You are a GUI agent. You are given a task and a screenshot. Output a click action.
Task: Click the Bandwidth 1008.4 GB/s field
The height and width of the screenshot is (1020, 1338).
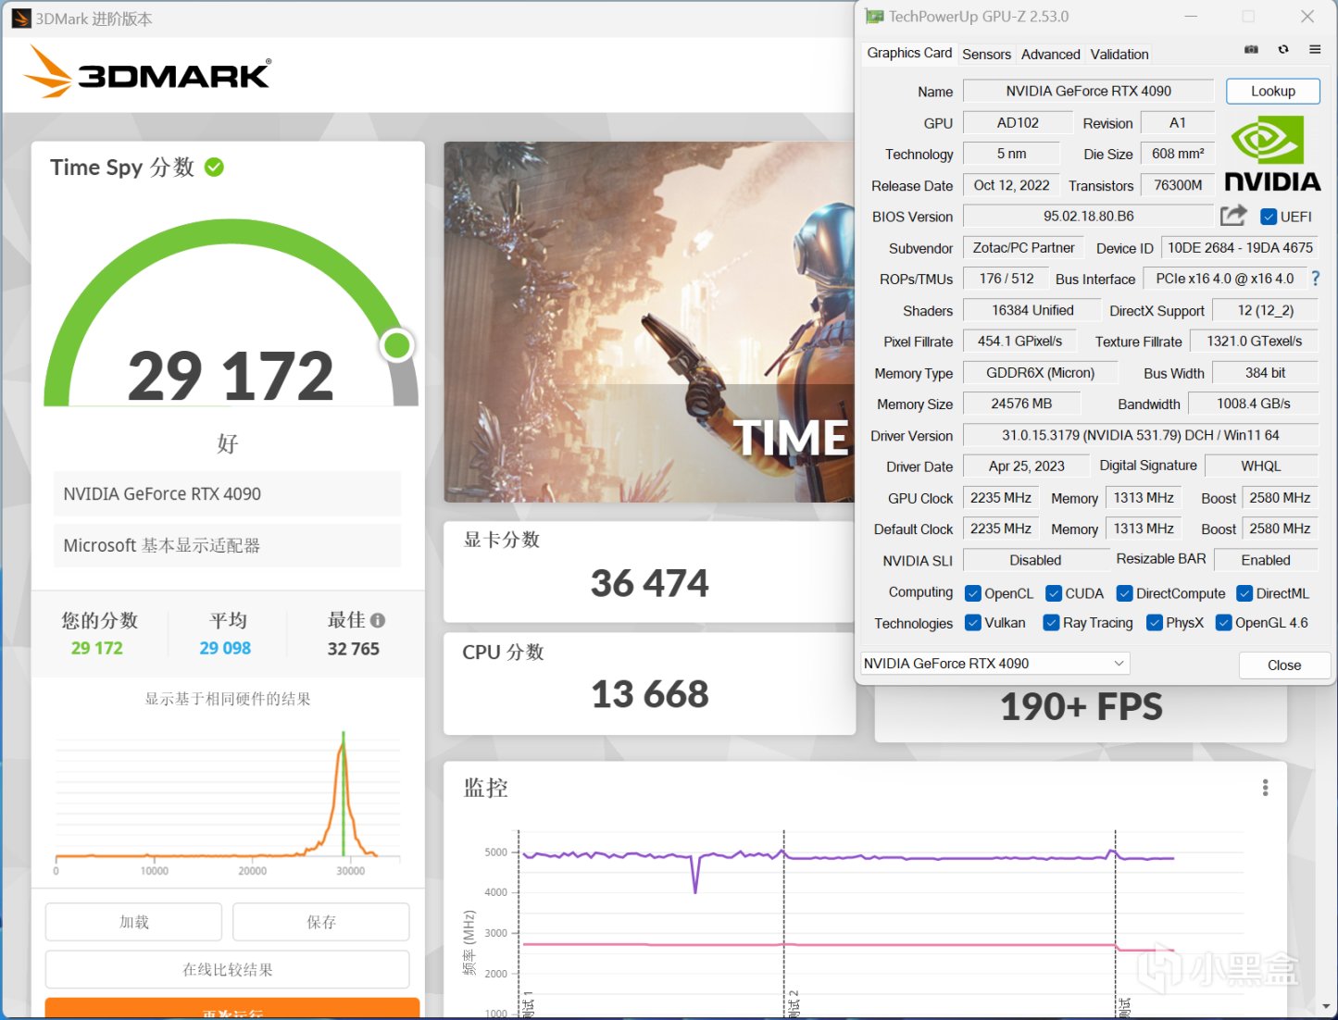[x=1254, y=404]
